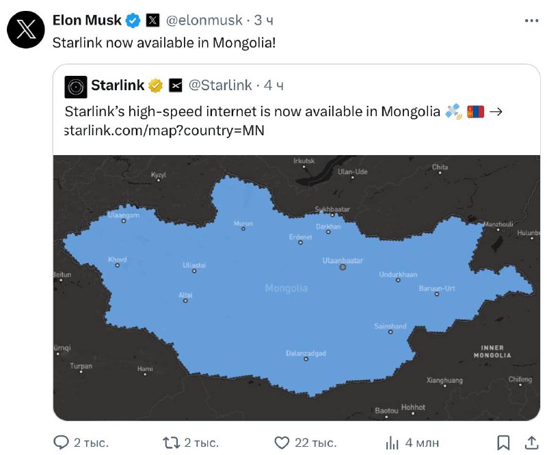Click the repost arrows icon

click(x=172, y=442)
